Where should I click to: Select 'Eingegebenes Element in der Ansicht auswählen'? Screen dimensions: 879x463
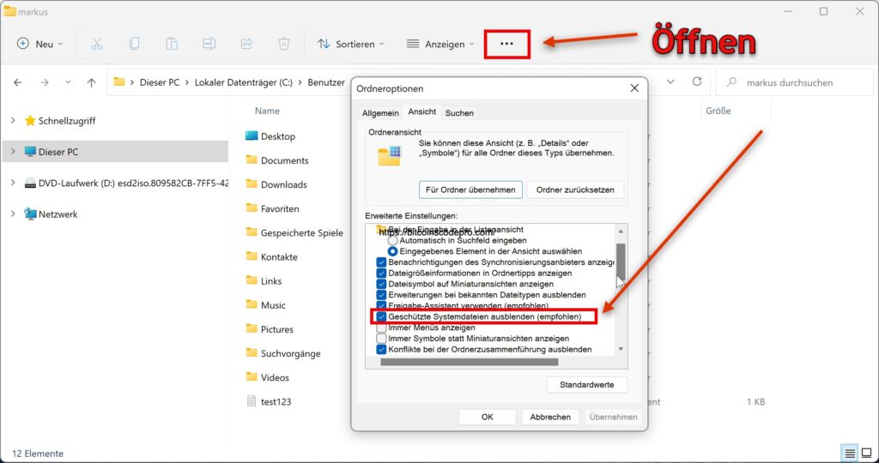tap(393, 251)
